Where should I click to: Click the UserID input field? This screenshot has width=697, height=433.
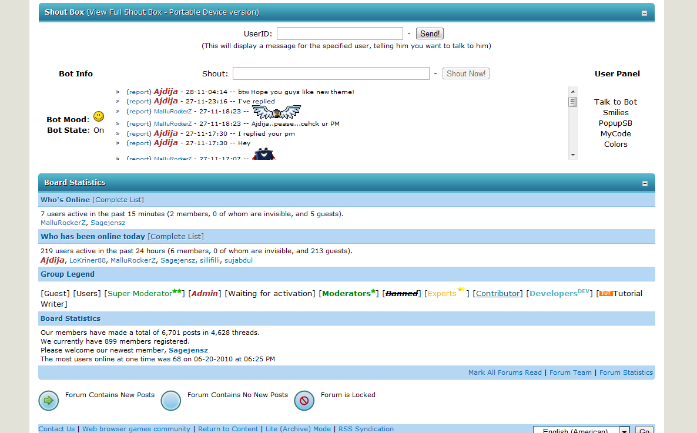click(x=340, y=34)
